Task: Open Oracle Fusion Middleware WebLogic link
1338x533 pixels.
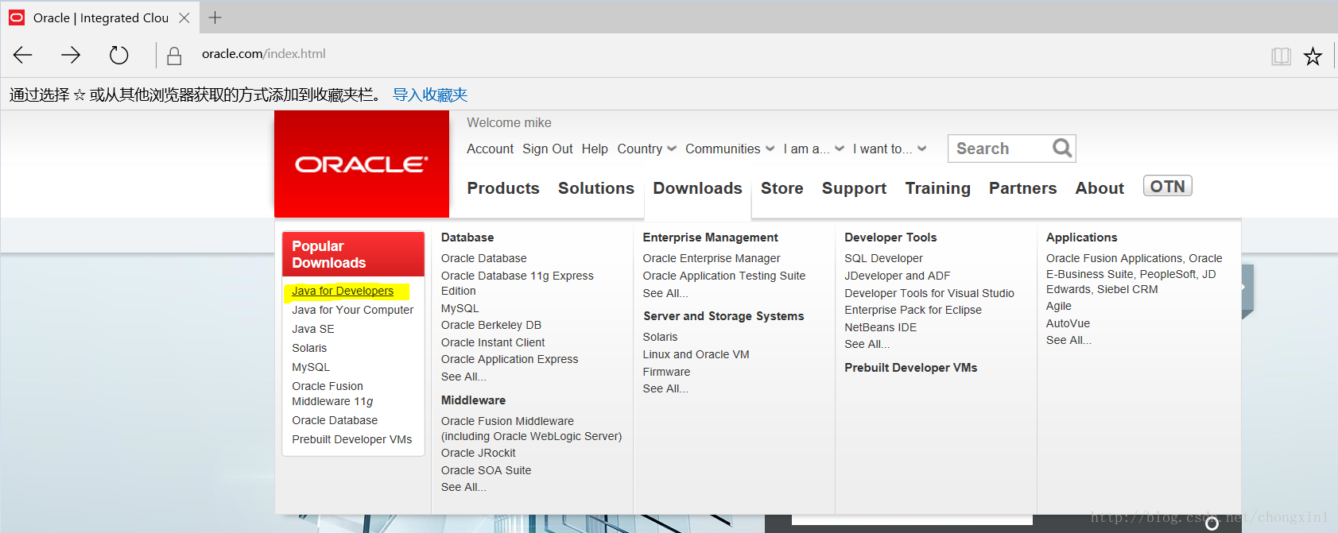Action: click(531, 429)
